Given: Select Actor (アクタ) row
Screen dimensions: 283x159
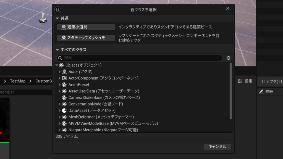Looking at the screenshot, I should [142, 71].
